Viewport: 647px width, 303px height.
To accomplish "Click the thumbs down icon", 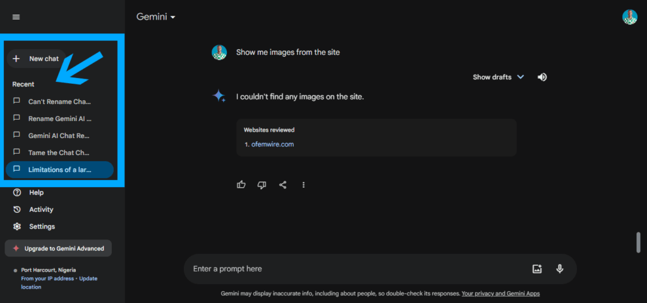I will click(x=262, y=185).
